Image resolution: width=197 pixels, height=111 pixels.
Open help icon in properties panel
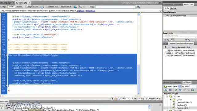tap(160, 105)
